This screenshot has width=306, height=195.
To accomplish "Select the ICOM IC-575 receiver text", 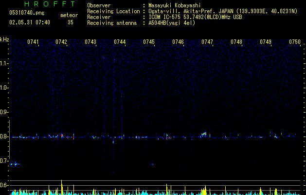I will [x=195, y=17].
